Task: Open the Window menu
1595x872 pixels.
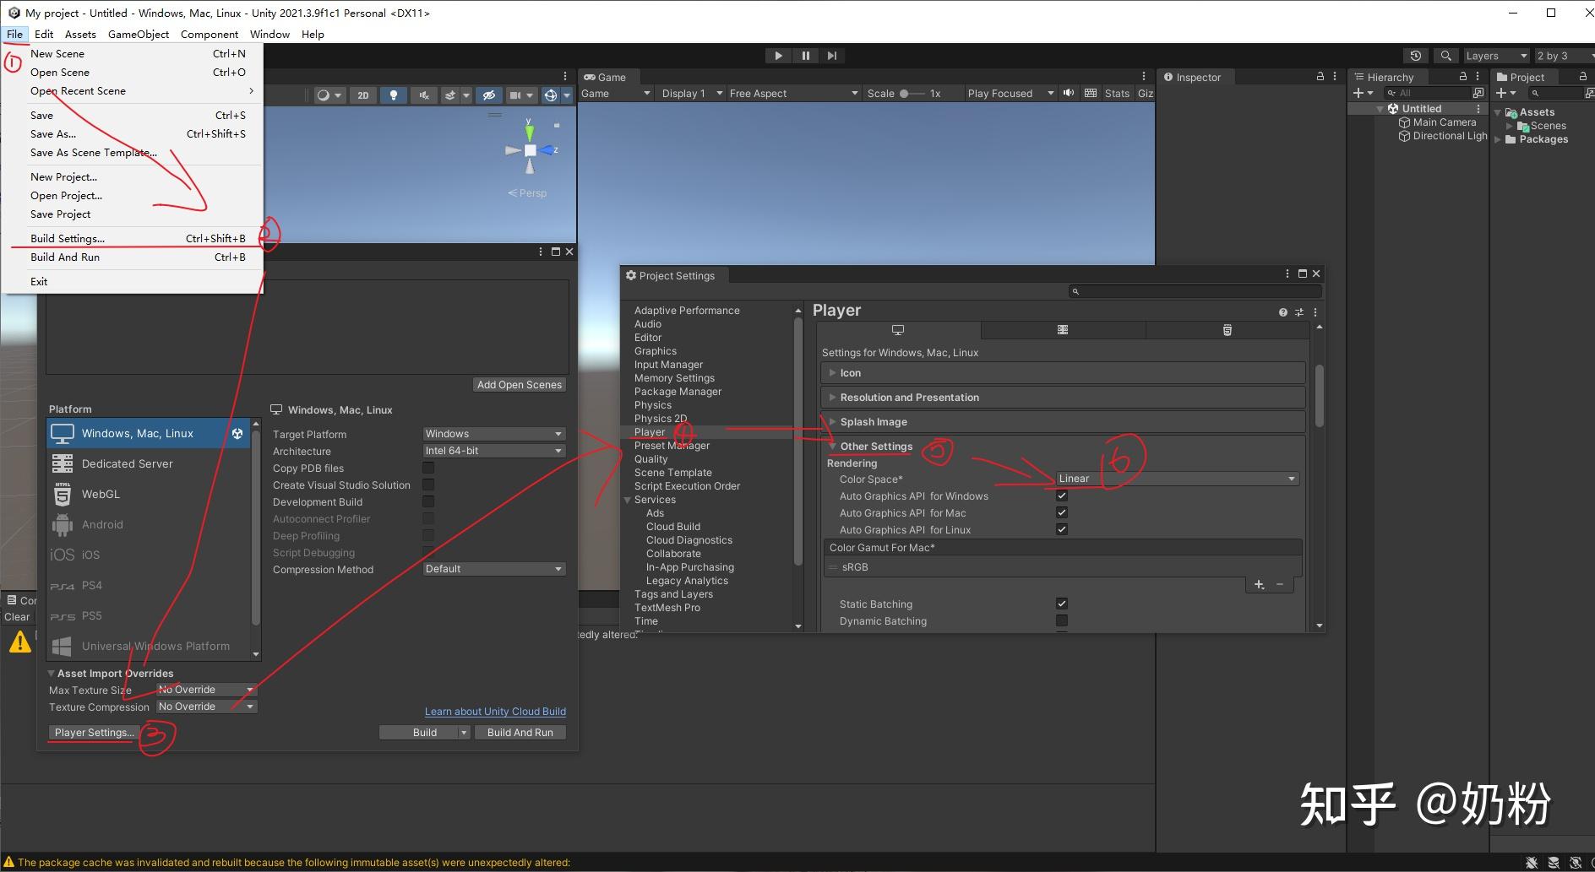Action: pos(269,34)
